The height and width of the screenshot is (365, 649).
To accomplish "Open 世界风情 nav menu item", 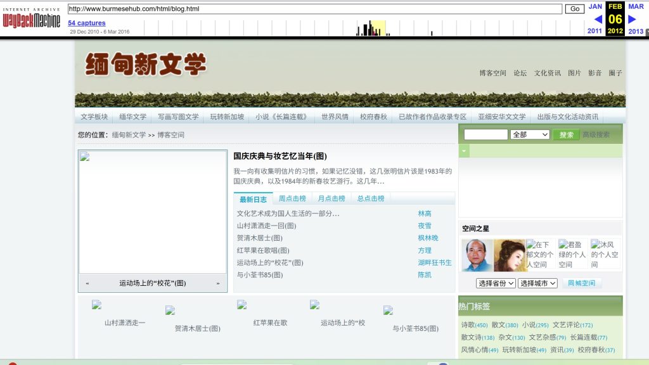I will (335, 117).
